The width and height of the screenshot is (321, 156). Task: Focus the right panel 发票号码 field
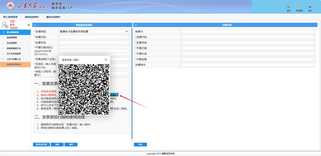pyautogui.click(x=247, y=42)
